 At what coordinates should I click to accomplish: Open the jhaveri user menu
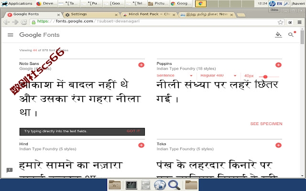point(298,3)
